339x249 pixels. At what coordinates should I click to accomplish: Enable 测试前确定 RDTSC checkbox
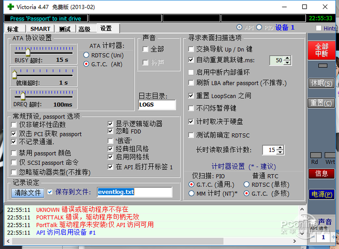click(x=191, y=136)
